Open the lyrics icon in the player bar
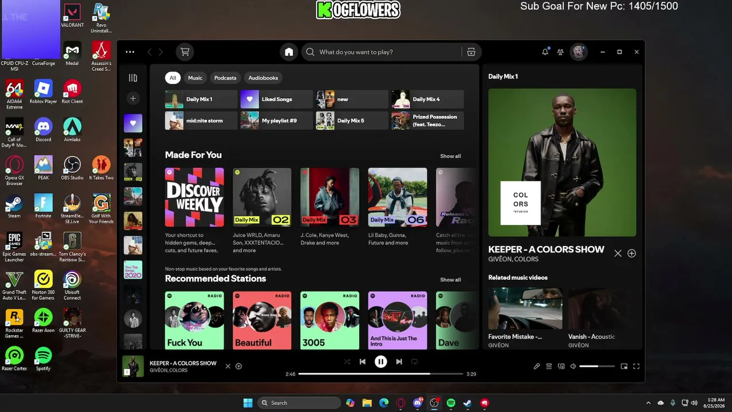732x412 pixels. [x=536, y=366]
